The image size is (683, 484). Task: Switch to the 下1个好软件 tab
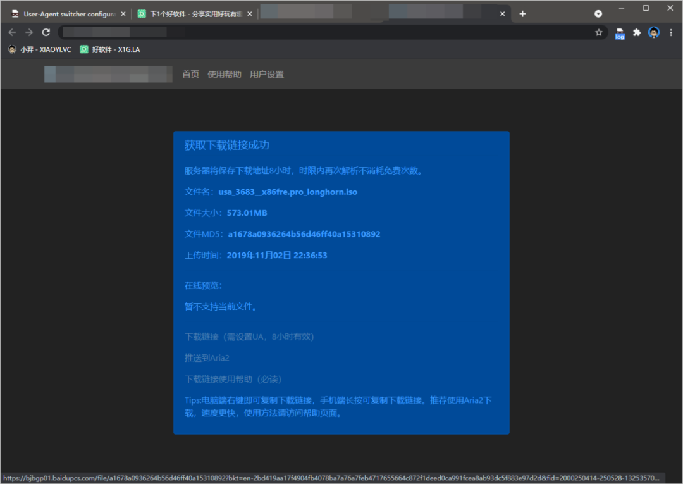pos(190,14)
